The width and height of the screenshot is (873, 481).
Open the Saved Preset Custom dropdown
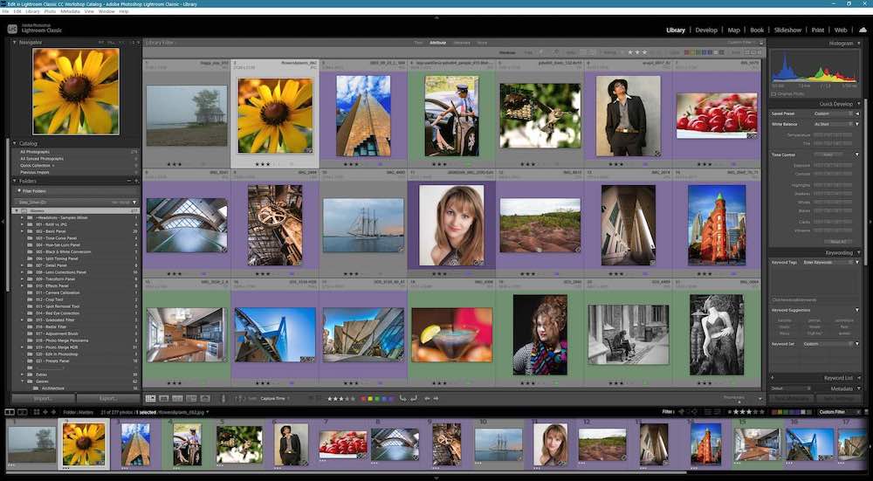click(832, 113)
